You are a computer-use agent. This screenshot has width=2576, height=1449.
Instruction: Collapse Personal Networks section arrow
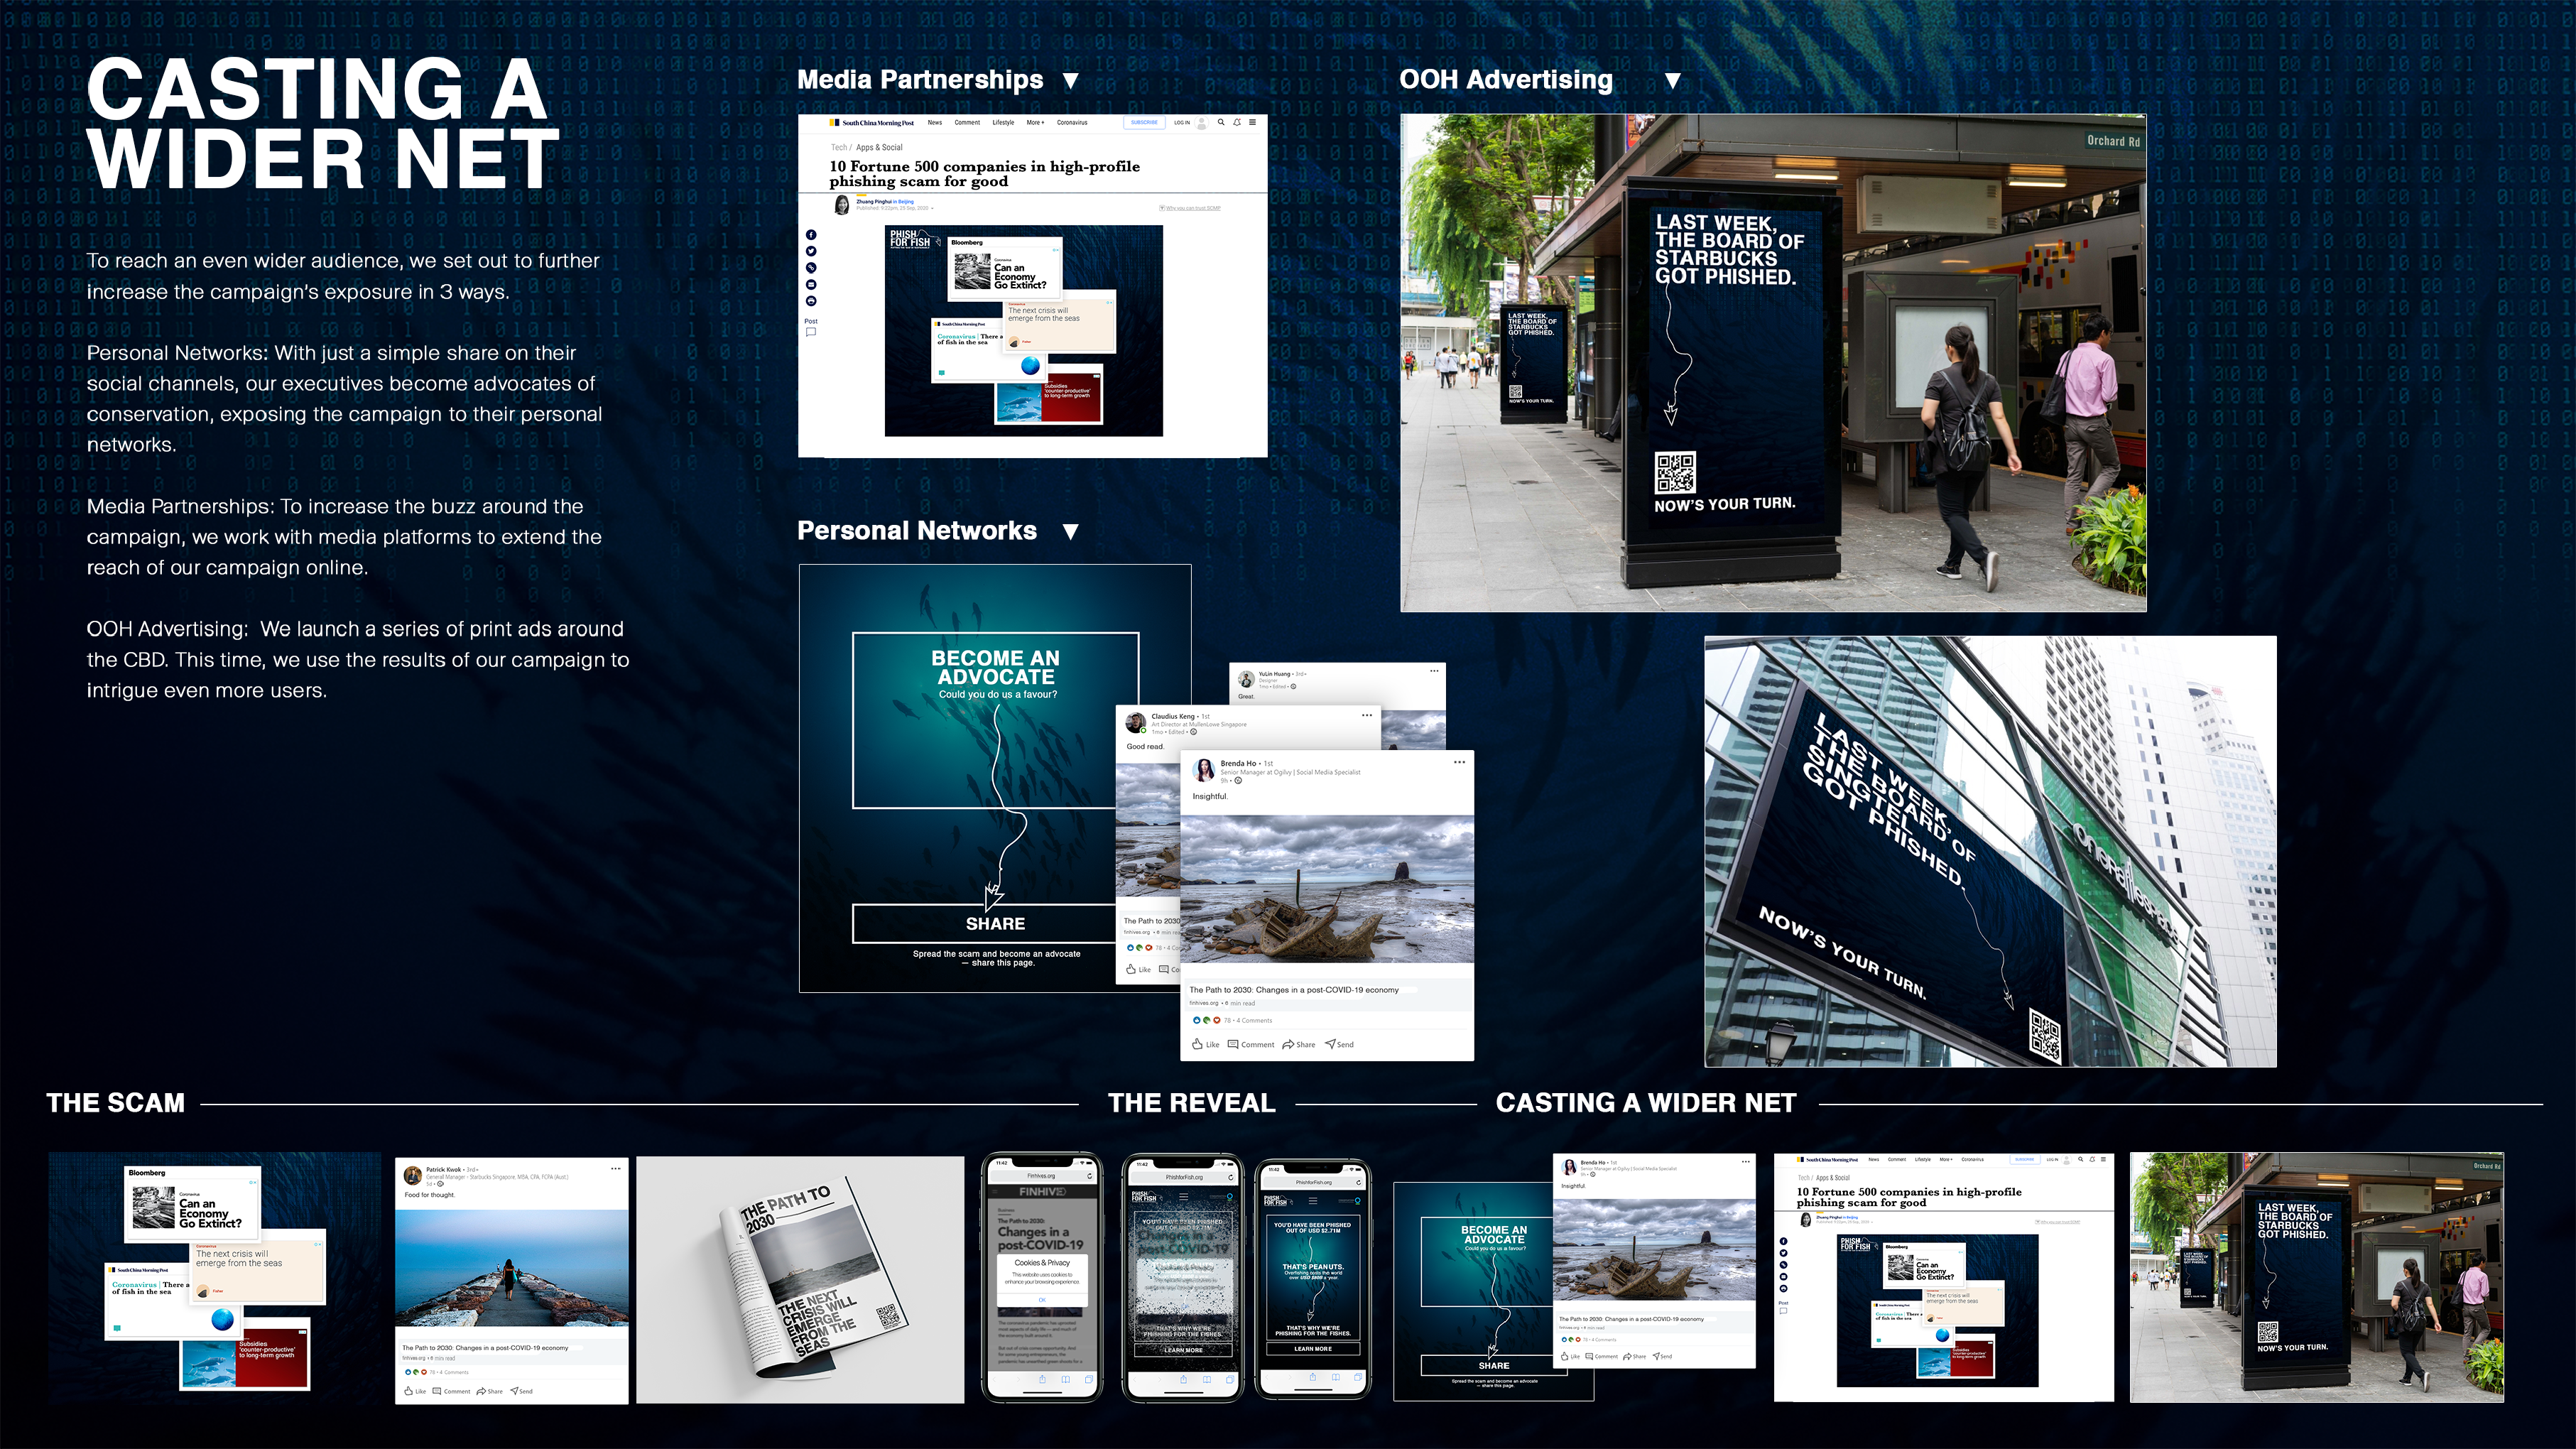pyautogui.click(x=1071, y=531)
